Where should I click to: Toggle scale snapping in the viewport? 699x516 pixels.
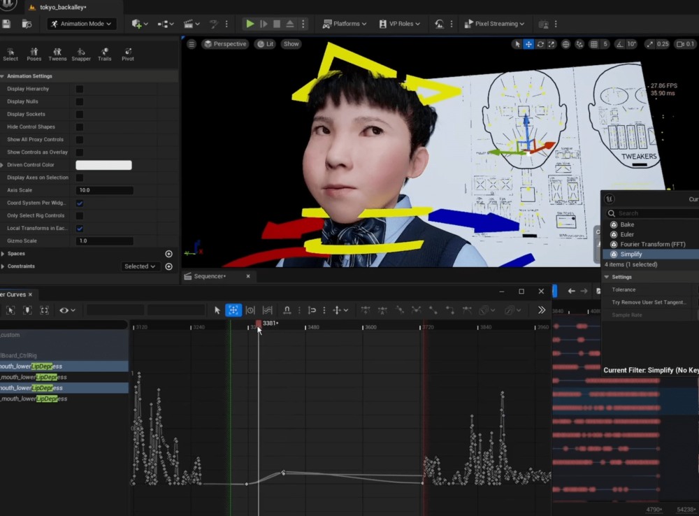click(x=649, y=44)
